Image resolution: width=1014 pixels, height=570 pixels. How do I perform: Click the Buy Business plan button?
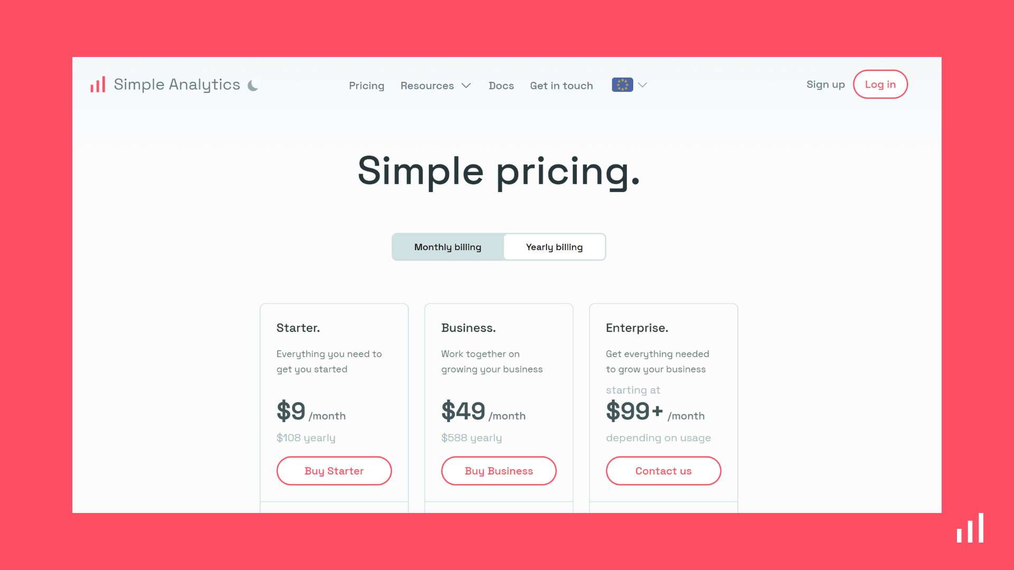pyautogui.click(x=499, y=470)
